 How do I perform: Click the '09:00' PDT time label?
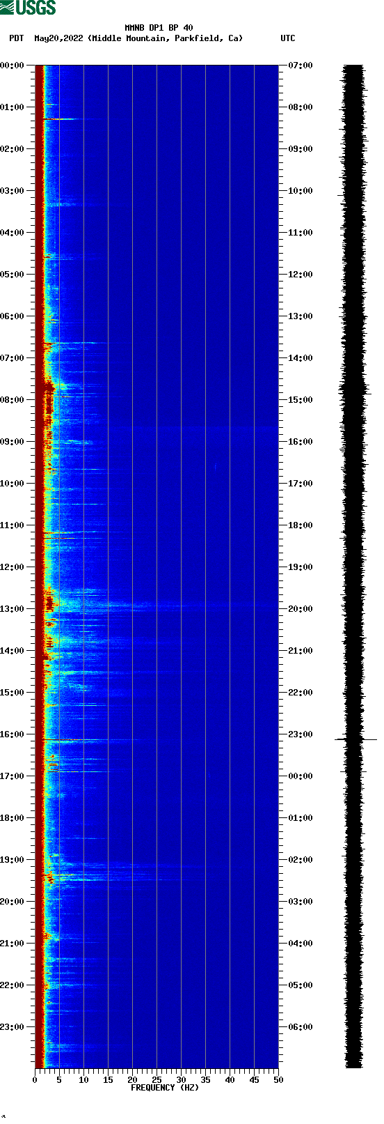pos(13,442)
